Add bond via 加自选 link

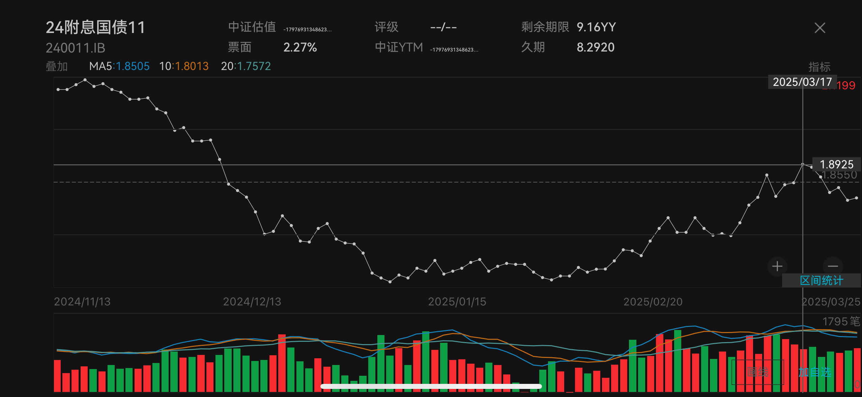point(815,372)
